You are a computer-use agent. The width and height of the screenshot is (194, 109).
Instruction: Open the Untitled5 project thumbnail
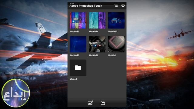click(78, 20)
